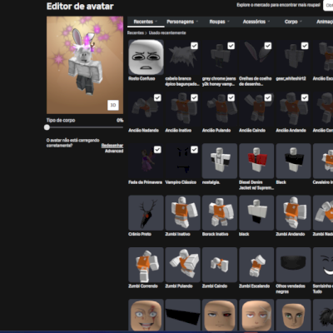Select the bandaged eye face head

pyautogui.click(x=256, y=315)
